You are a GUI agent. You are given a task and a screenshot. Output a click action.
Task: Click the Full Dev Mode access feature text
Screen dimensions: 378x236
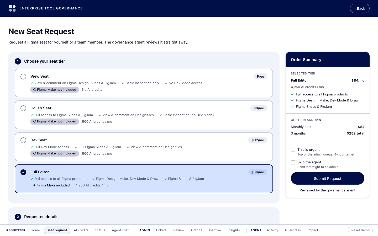(51, 147)
